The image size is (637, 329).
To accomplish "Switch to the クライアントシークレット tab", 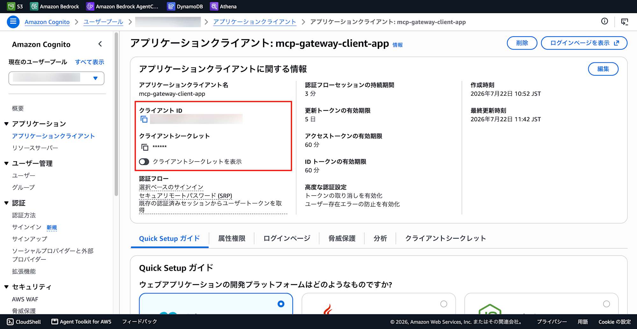I will [446, 239].
